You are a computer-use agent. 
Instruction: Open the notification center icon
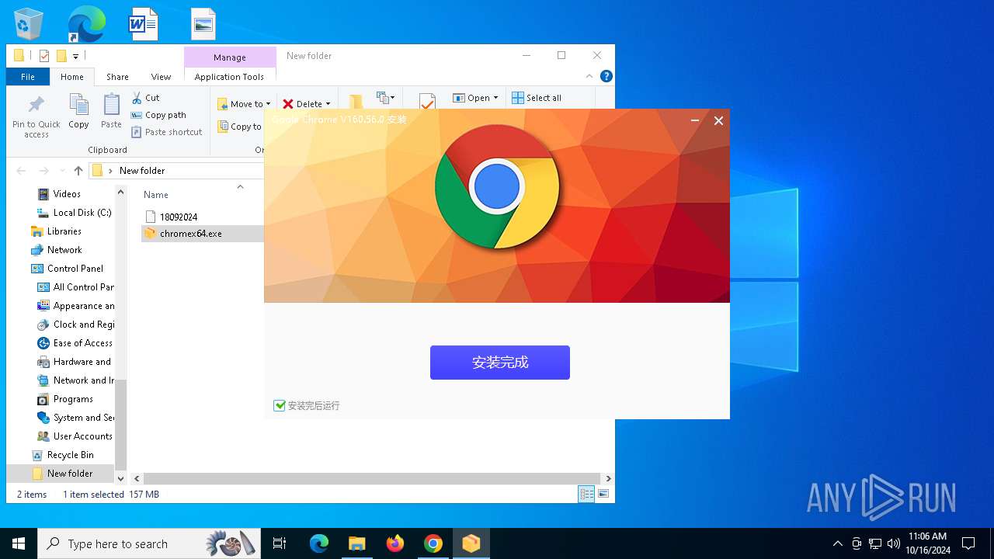968,543
